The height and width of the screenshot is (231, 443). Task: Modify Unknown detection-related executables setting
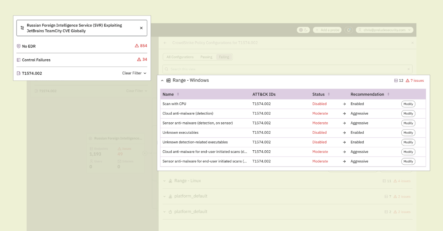[408, 142]
